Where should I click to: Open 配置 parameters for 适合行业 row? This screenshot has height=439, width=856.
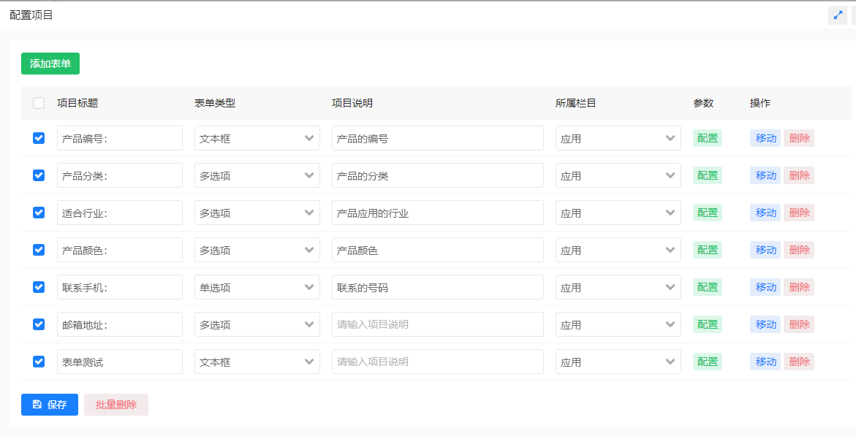point(707,213)
